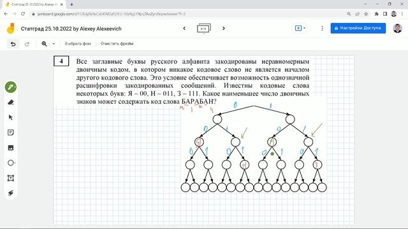Click the task number 4 box

click(61, 61)
